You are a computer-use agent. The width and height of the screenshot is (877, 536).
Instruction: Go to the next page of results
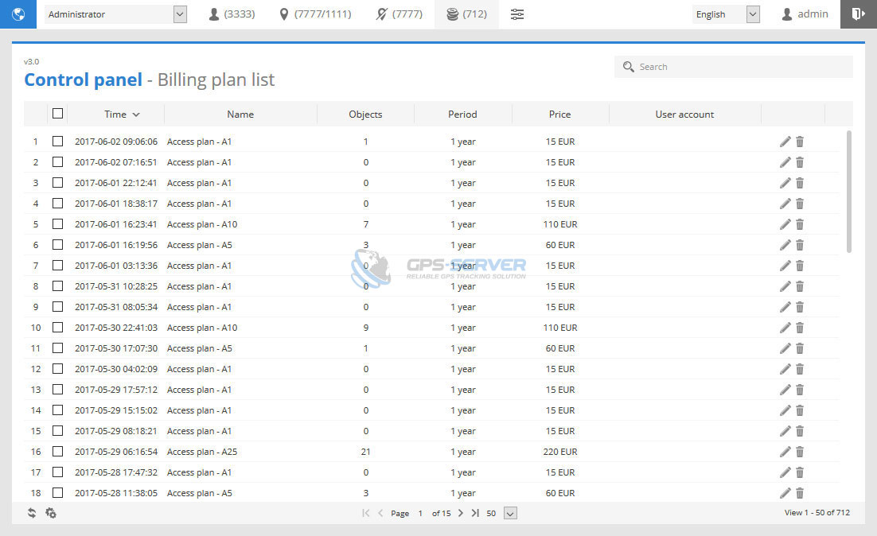(x=461, y=513)
